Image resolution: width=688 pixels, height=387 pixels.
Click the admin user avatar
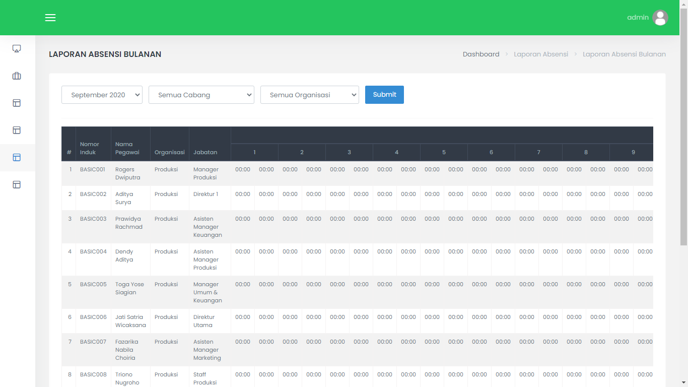(660, 18)
